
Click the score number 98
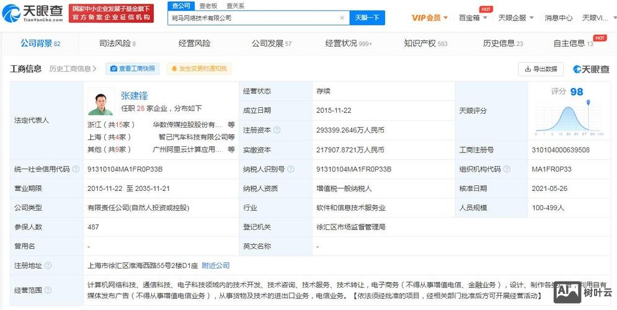pyautogui.click(x=577, y=92)
